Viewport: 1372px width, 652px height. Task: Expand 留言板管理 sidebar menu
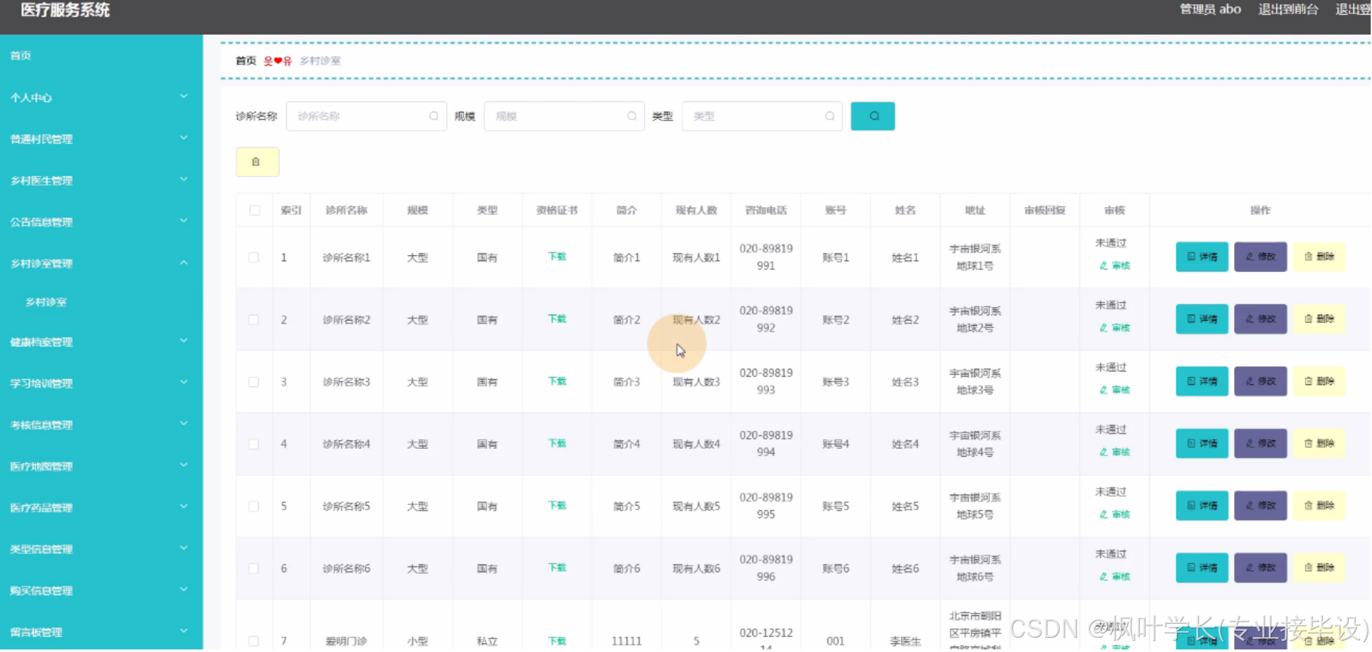pyautogui.click(x=101, y=632)
